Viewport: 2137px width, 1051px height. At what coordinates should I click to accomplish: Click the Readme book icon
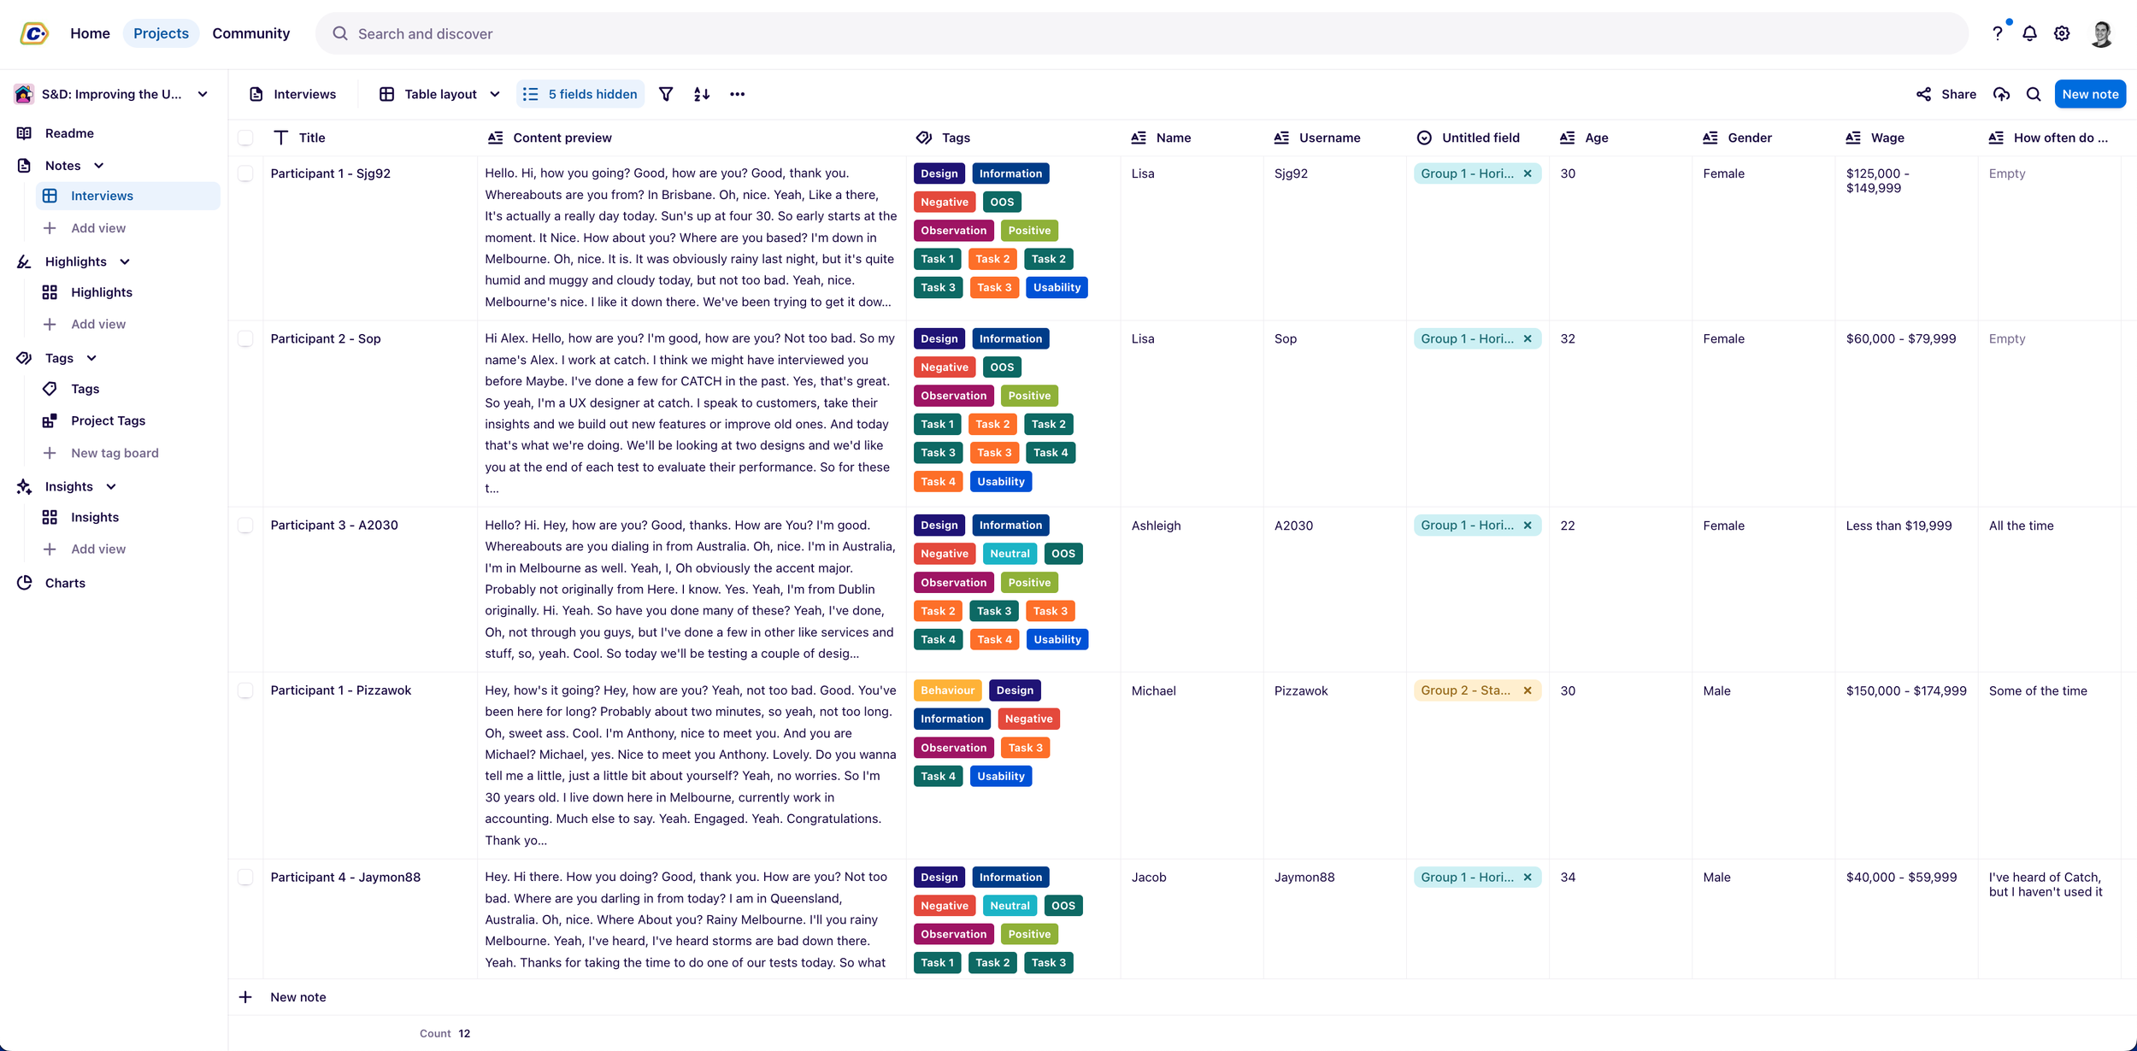coord(24,133)
